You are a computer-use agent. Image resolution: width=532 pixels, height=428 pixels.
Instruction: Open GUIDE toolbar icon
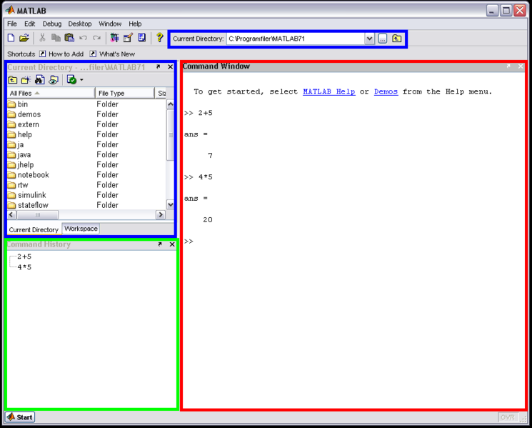(128, 38)
